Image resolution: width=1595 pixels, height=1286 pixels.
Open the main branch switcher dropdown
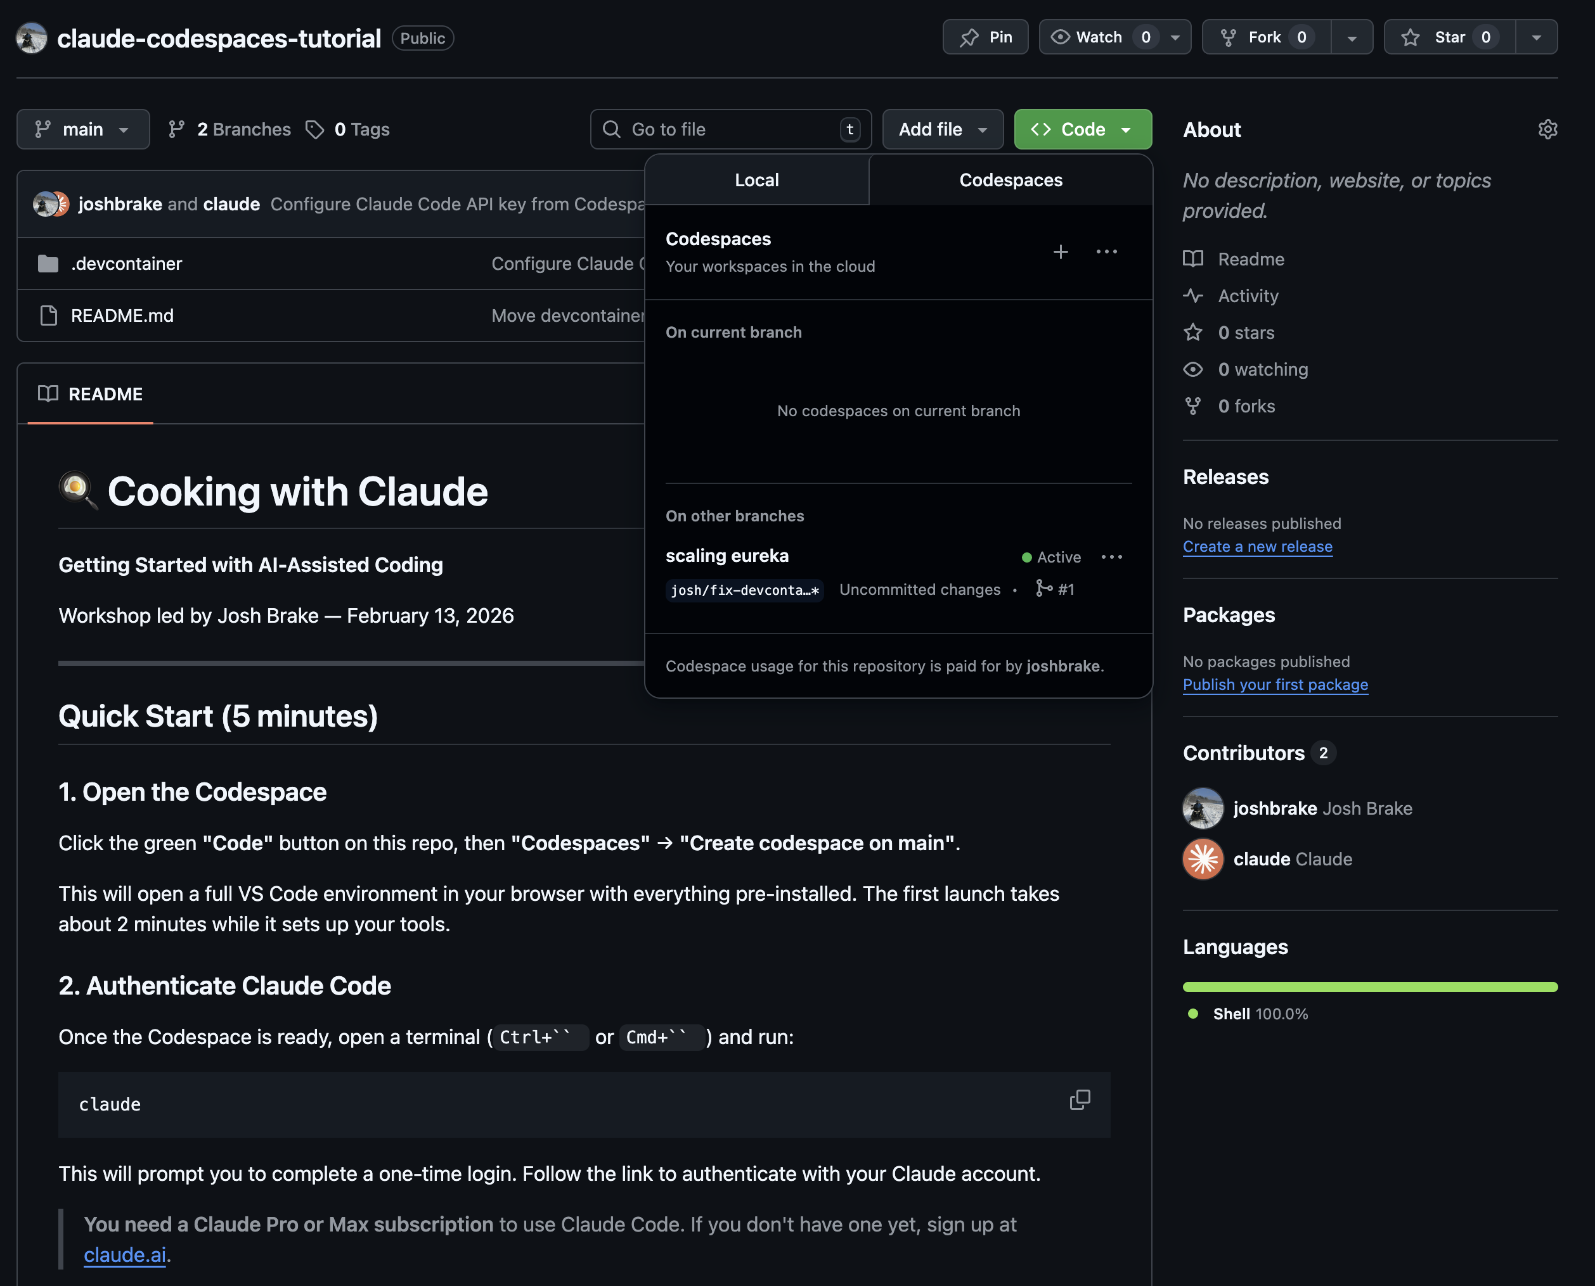pyautogui.click(x=83, y=129)
